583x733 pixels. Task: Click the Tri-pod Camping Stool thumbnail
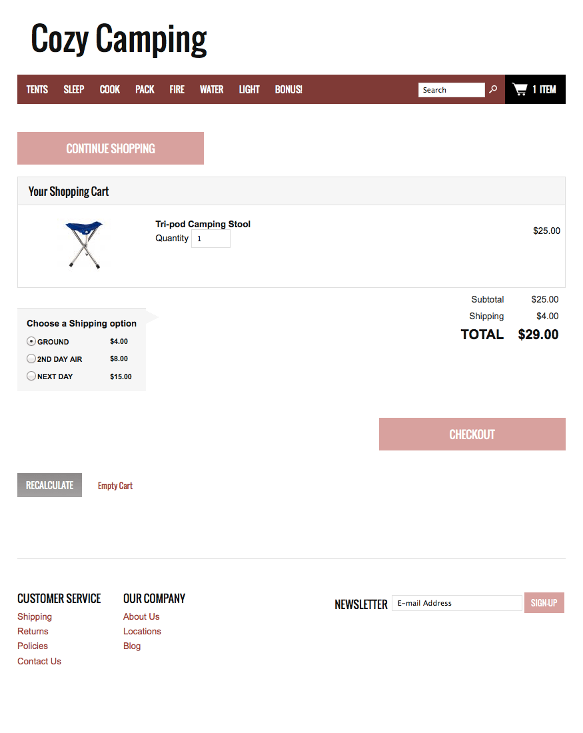coord(84,244)
